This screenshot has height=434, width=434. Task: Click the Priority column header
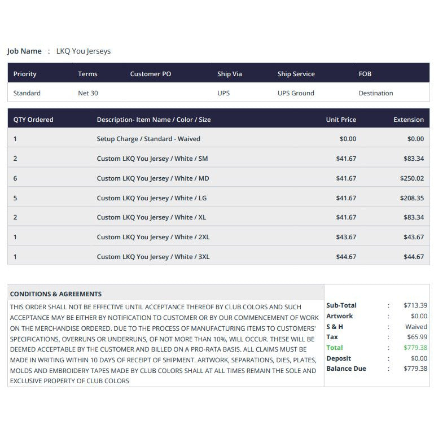point(25,74)
